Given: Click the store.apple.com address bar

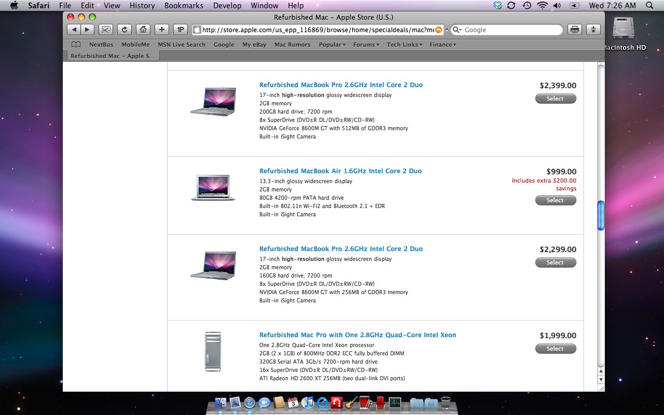Looking at the screenshot, I should (x=317, y=30).
